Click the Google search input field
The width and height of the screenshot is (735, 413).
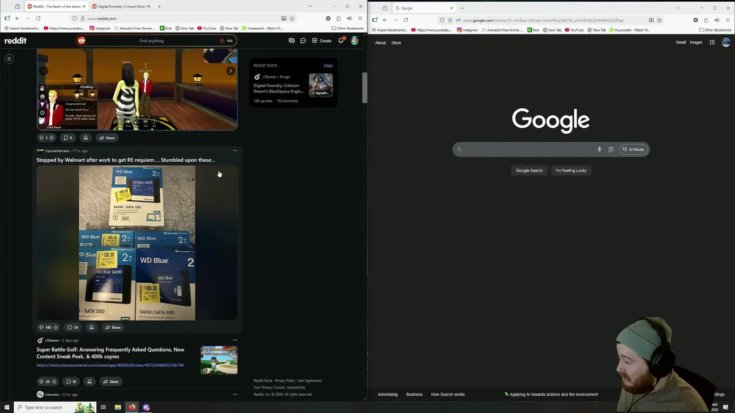pos(525,149)
